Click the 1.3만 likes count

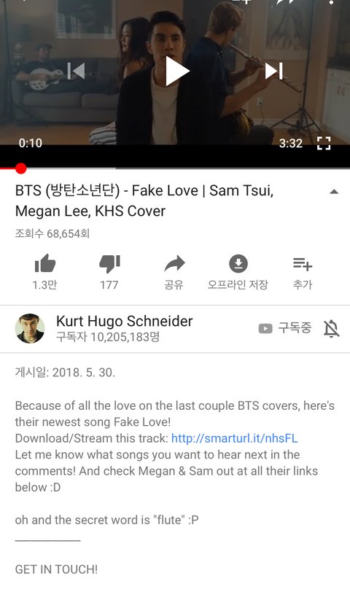click(x=44, y=284)
